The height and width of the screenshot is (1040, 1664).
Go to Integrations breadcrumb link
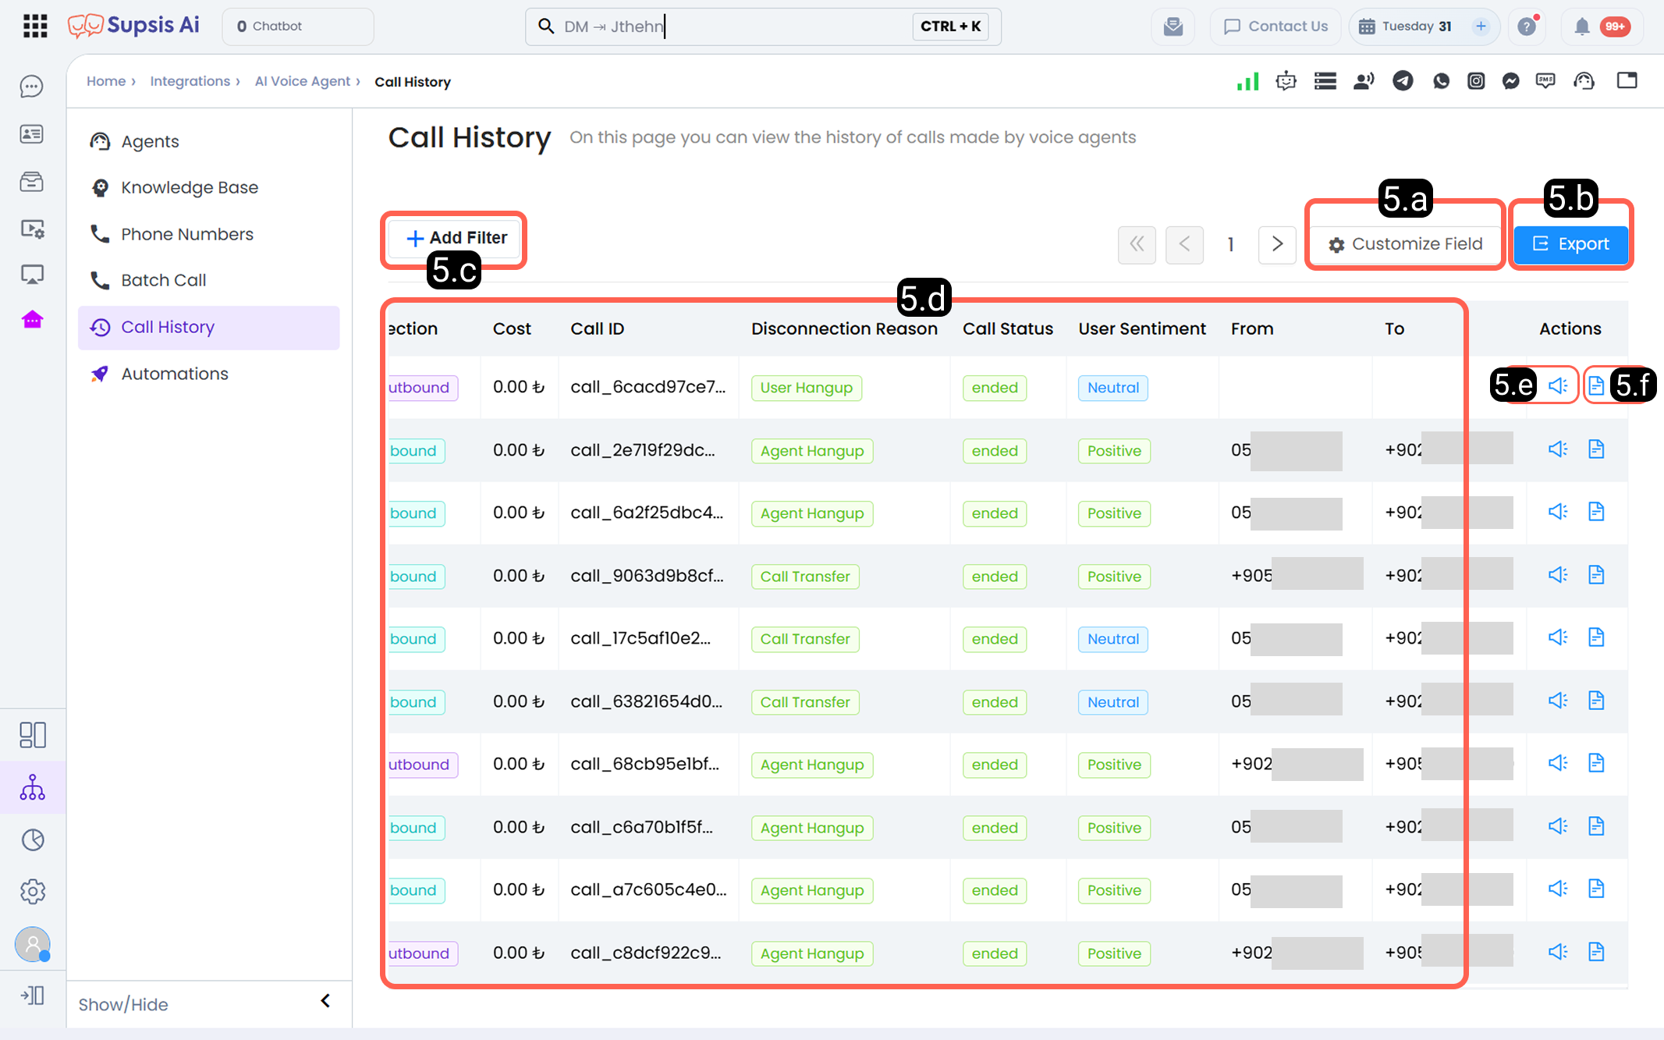point(190,81)
